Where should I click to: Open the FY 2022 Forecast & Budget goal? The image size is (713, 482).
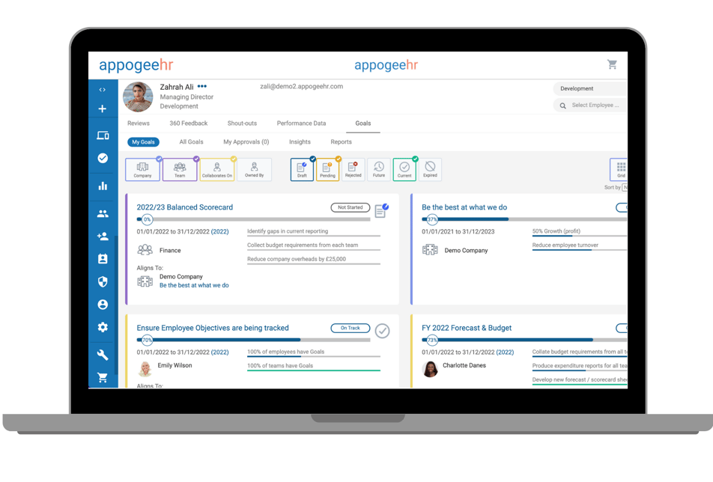(x=467, y=328)
